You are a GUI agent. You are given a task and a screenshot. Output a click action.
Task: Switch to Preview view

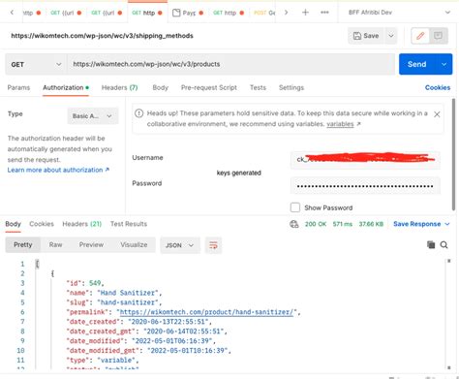click(91, 245)
